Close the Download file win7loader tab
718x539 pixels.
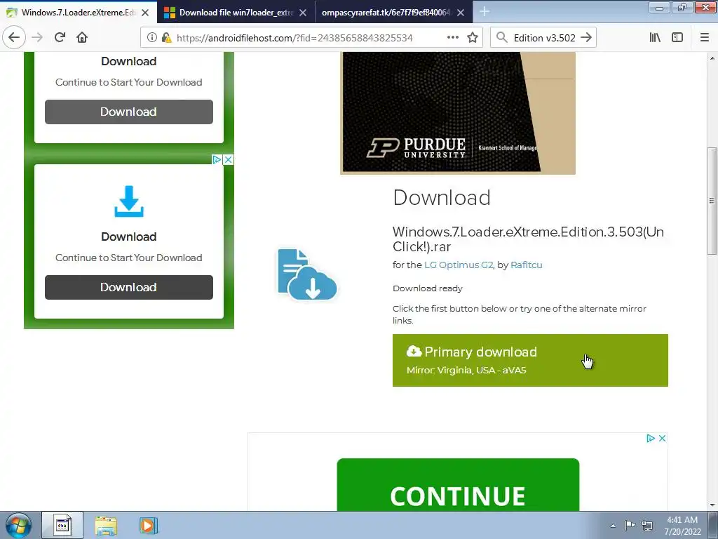(x=303, y=13)
